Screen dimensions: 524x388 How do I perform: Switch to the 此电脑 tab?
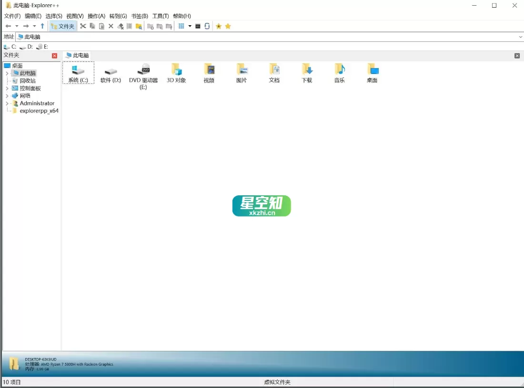point(78,55)
